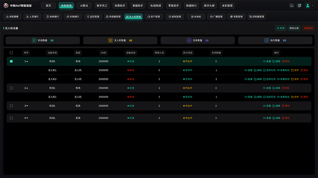Select 无人机管理 submenu item
Viewport: 318px width, 178px height.
133,17
